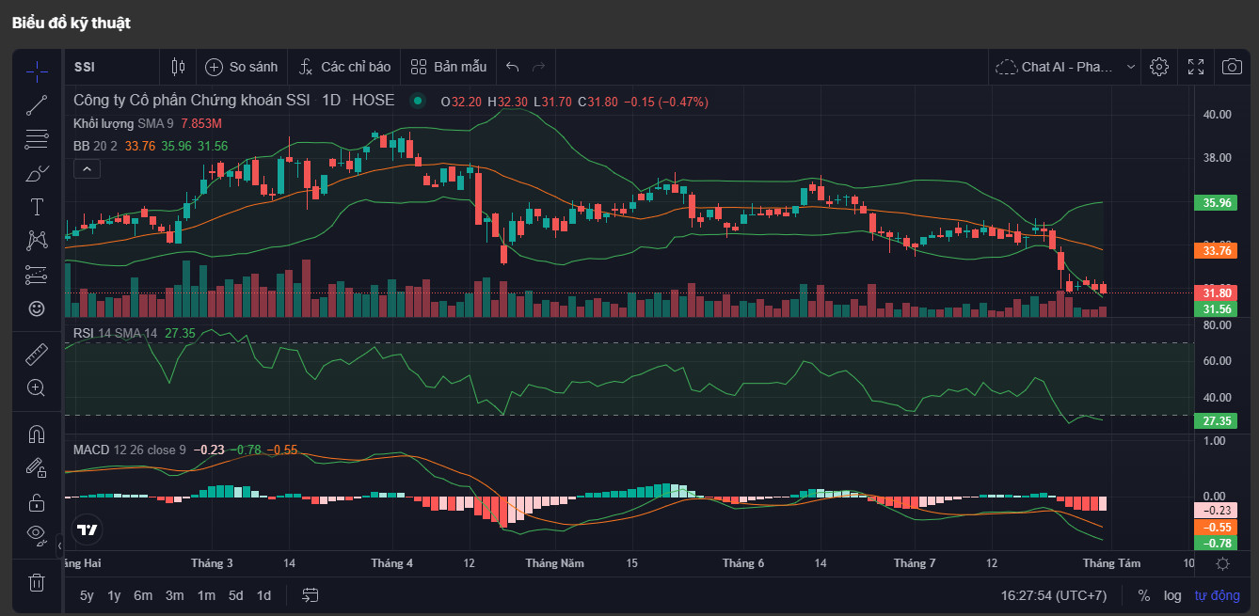
Task: Select the text annotation tool
Action: point(37,207)
